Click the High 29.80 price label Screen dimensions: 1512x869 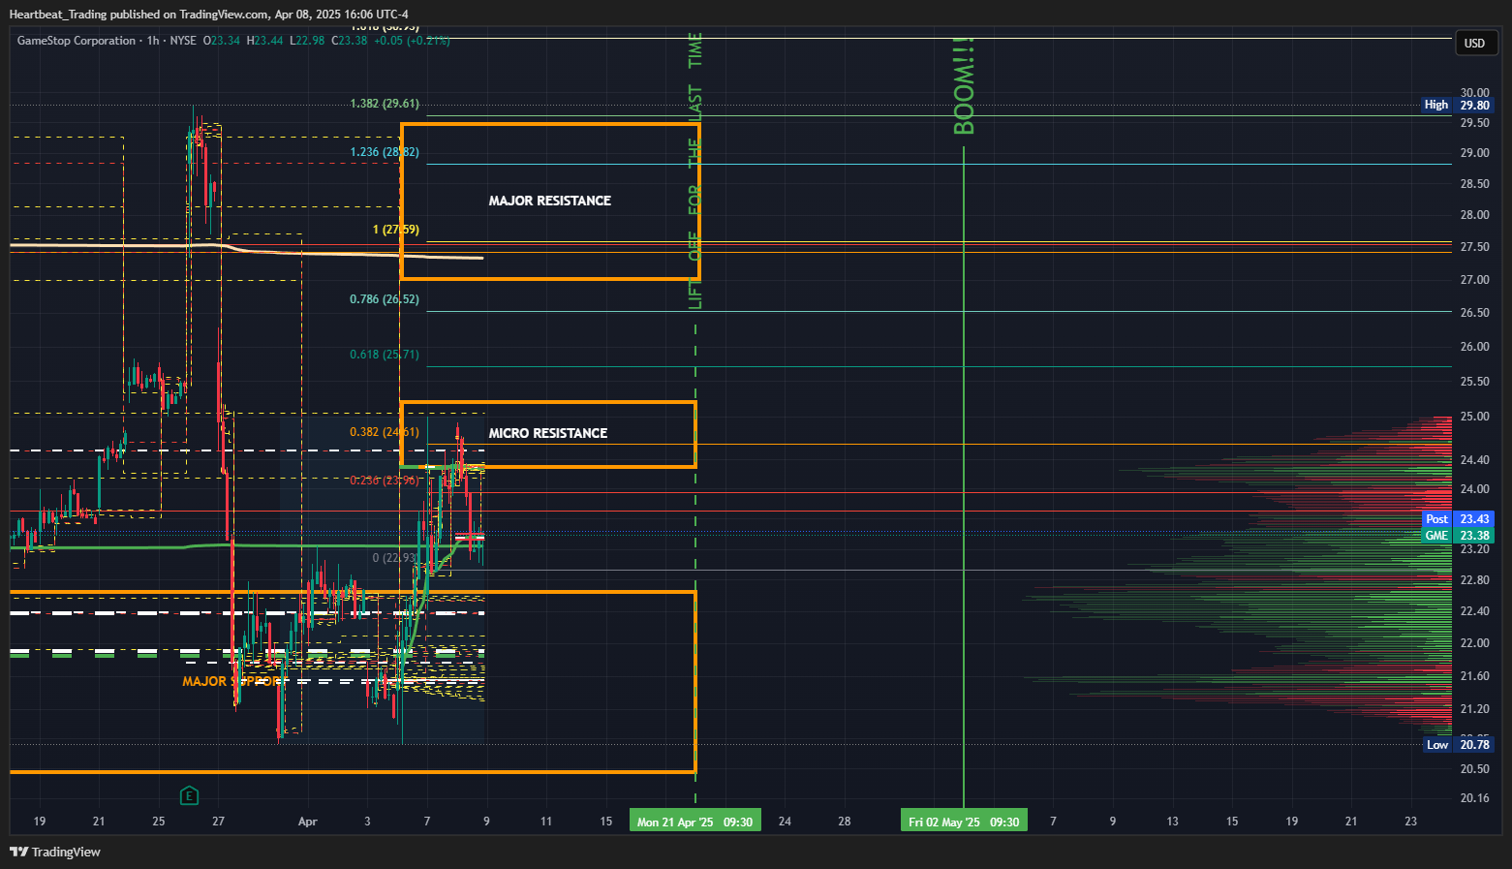[1458, 105]
